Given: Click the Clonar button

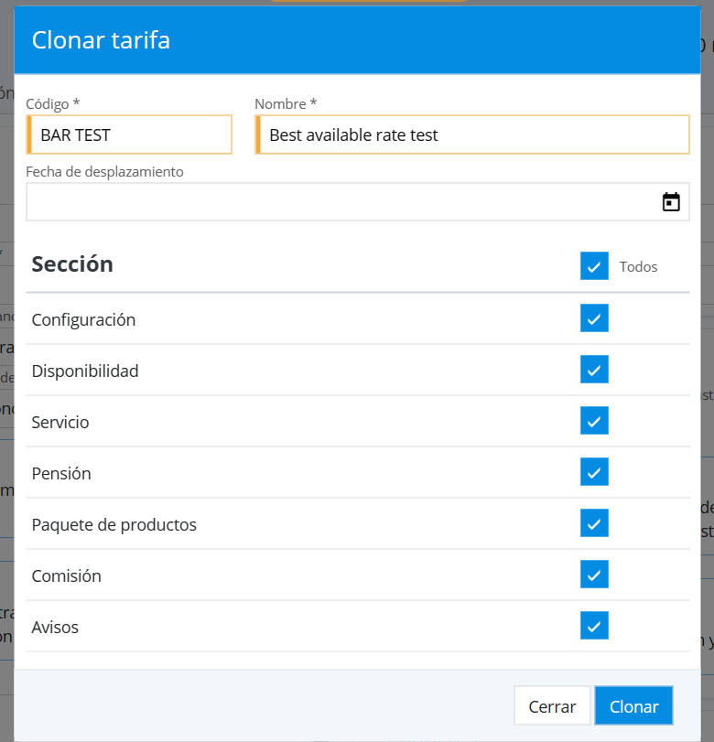Looking at the screenshot, I should [x=633, y=706].
